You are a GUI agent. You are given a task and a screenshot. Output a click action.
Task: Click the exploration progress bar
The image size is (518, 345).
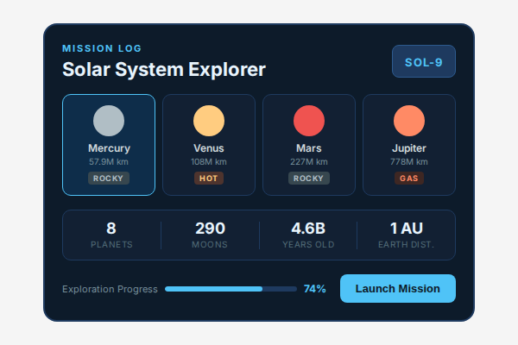pyautogui.click(x=230, y=289)
